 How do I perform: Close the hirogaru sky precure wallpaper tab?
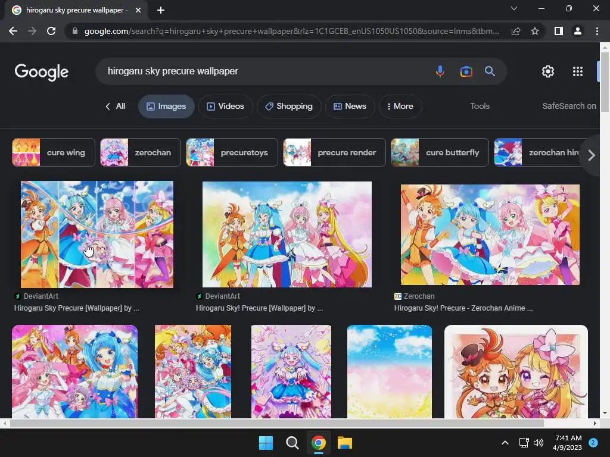(138, 10)
